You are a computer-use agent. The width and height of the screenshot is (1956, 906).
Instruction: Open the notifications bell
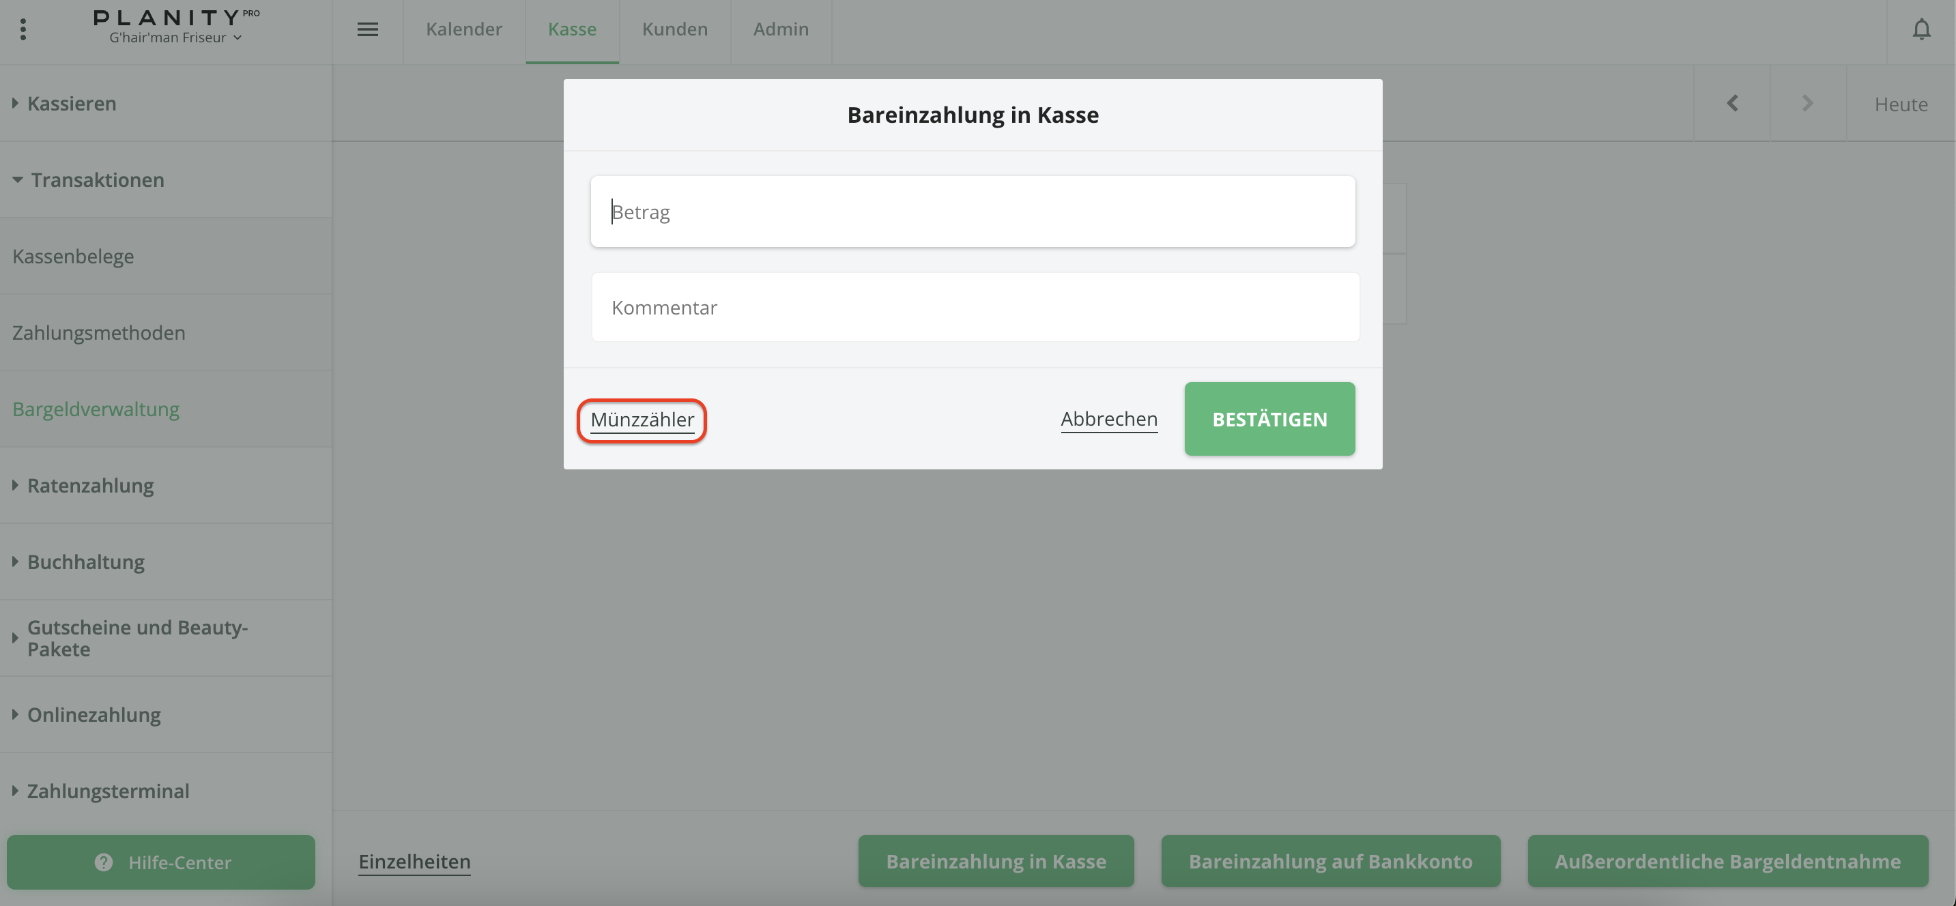1921,29
